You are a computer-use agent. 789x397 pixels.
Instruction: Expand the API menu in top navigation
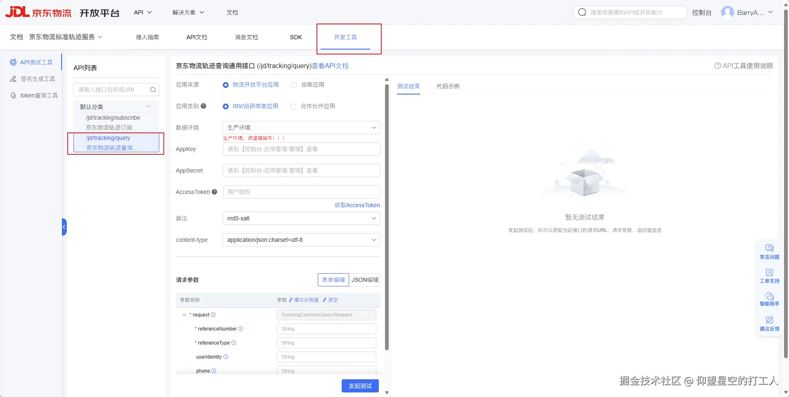(143, 12)
